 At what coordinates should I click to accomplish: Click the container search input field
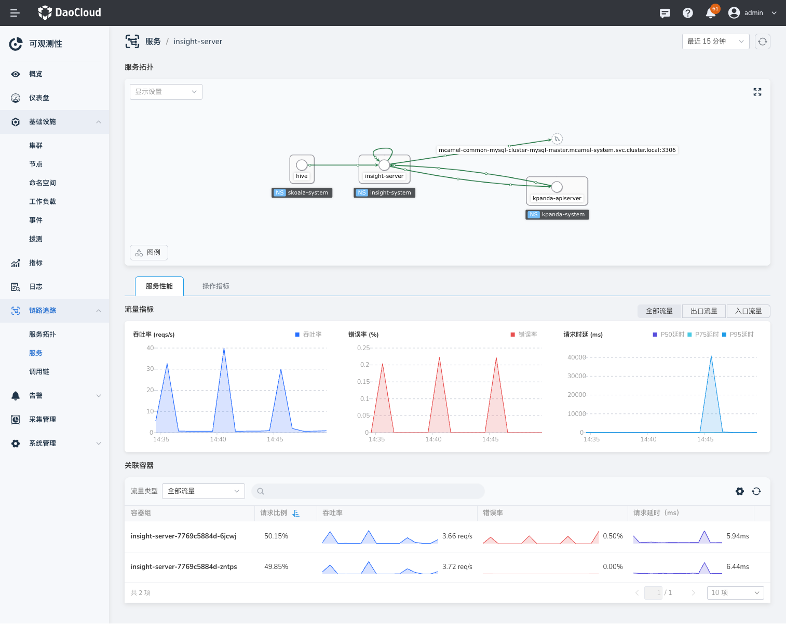(x=368, y=491)
